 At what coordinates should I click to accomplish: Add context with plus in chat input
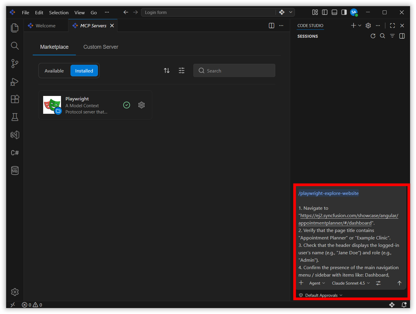[301, 283]
